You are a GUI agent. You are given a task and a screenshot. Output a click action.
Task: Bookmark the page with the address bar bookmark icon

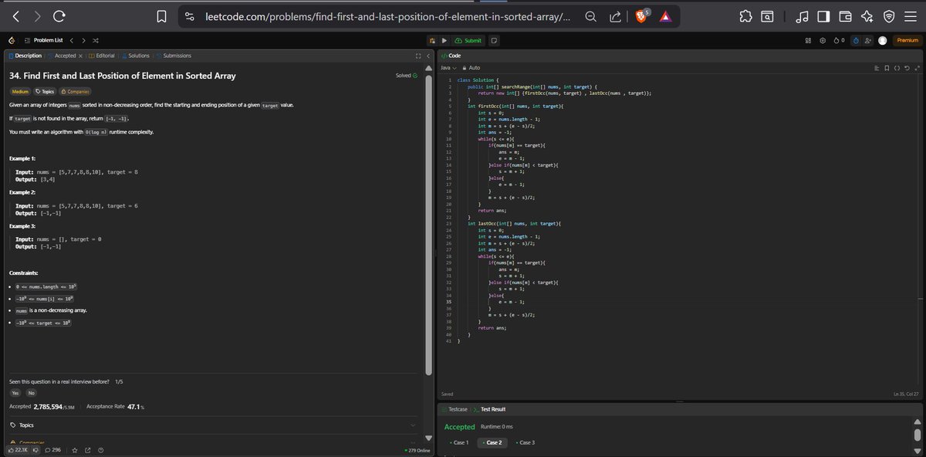pyautogui.click(x=161, y=15)
